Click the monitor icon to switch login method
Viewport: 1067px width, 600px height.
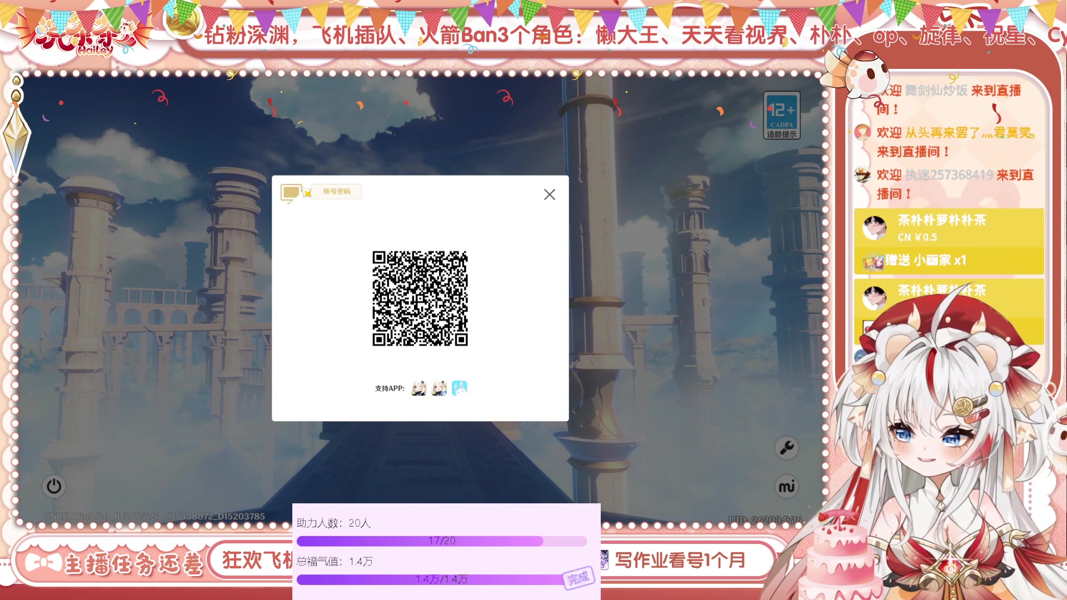click(x=291, y=193)
